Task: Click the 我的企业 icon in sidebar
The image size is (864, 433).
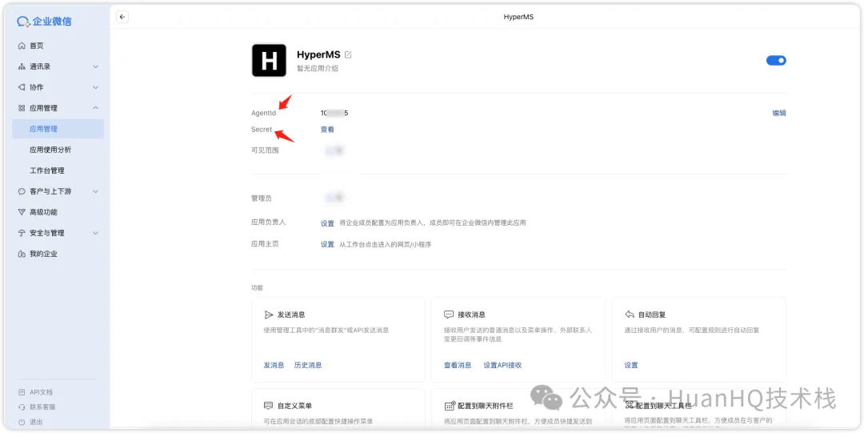Action: (22, 254)
